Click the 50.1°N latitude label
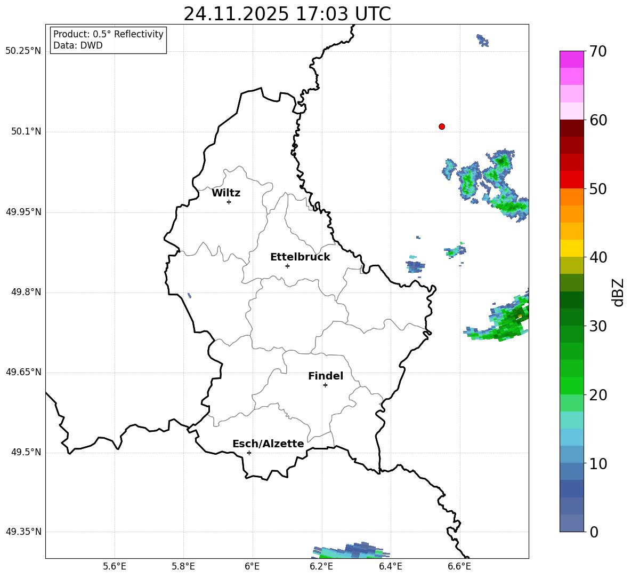631x577 pixels. tap(26, 132)
